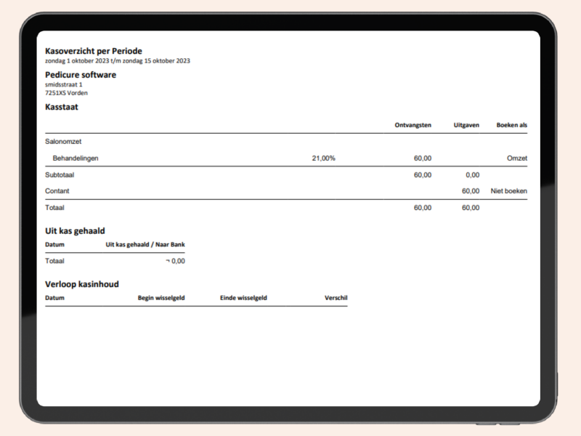Select the Verloop kasinhoud section heading
Screen dimensions: 581x436
pyautogui.click(x=82, y=284)
